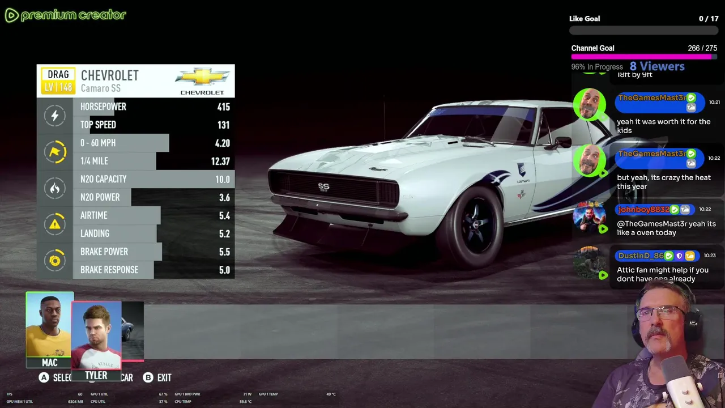Click the airtime warning triangle icon
Viewport: 725px width, 408px height.
click(55, 224)
